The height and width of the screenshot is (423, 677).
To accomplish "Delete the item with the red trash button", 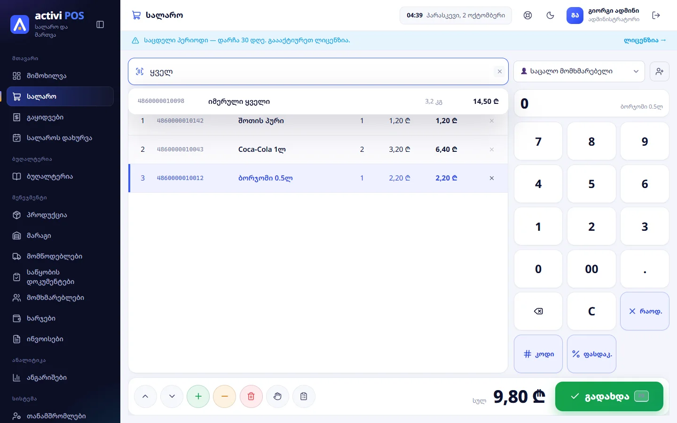I will point(251,396).
